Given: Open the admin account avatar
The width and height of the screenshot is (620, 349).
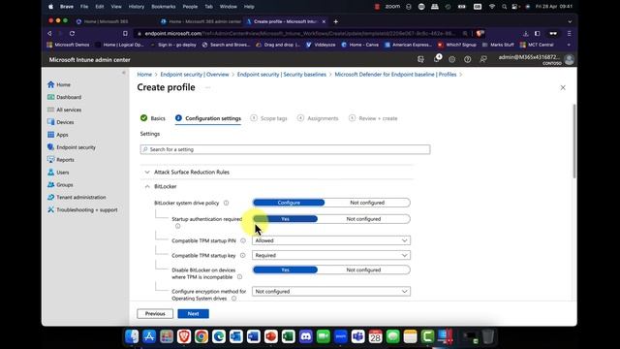Looking at the screenshot, I should click(x=569, y=60).
